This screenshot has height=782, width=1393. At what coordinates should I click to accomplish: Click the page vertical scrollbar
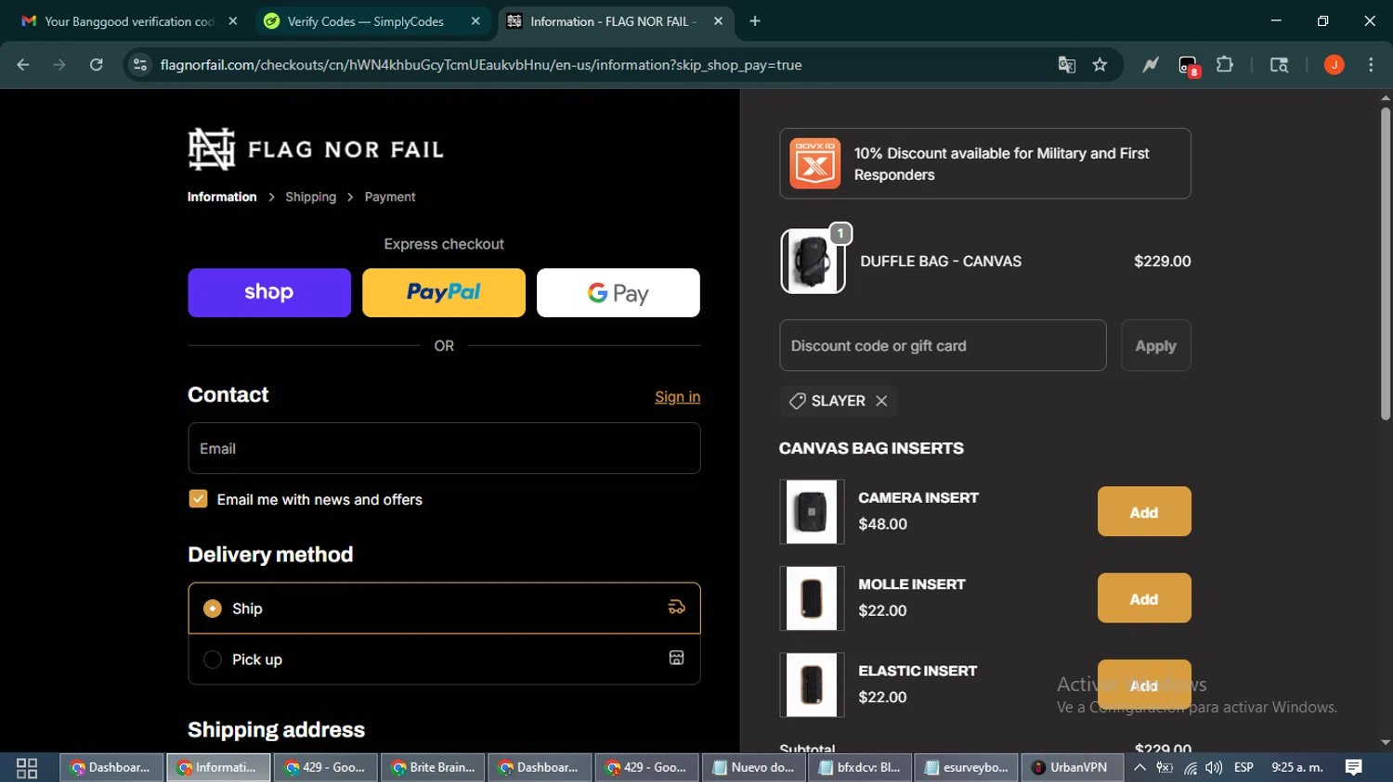1386,264
